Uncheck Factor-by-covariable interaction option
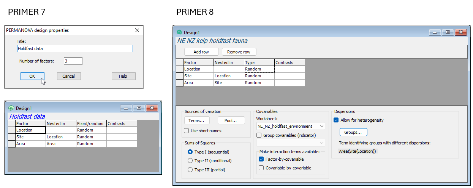The width and height of the screenshot is (473, 188). 261,159
